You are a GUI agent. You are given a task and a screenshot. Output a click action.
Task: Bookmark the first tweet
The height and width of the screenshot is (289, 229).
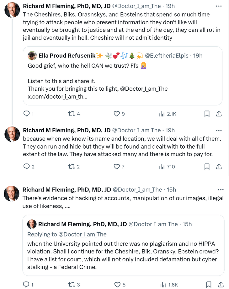pos(207,114)
